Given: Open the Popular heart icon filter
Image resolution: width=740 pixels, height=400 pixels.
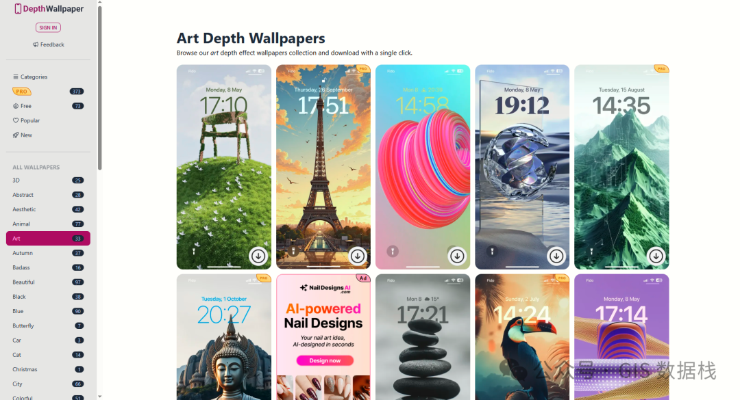Looking at the screenshot, I should click(16, 120).
